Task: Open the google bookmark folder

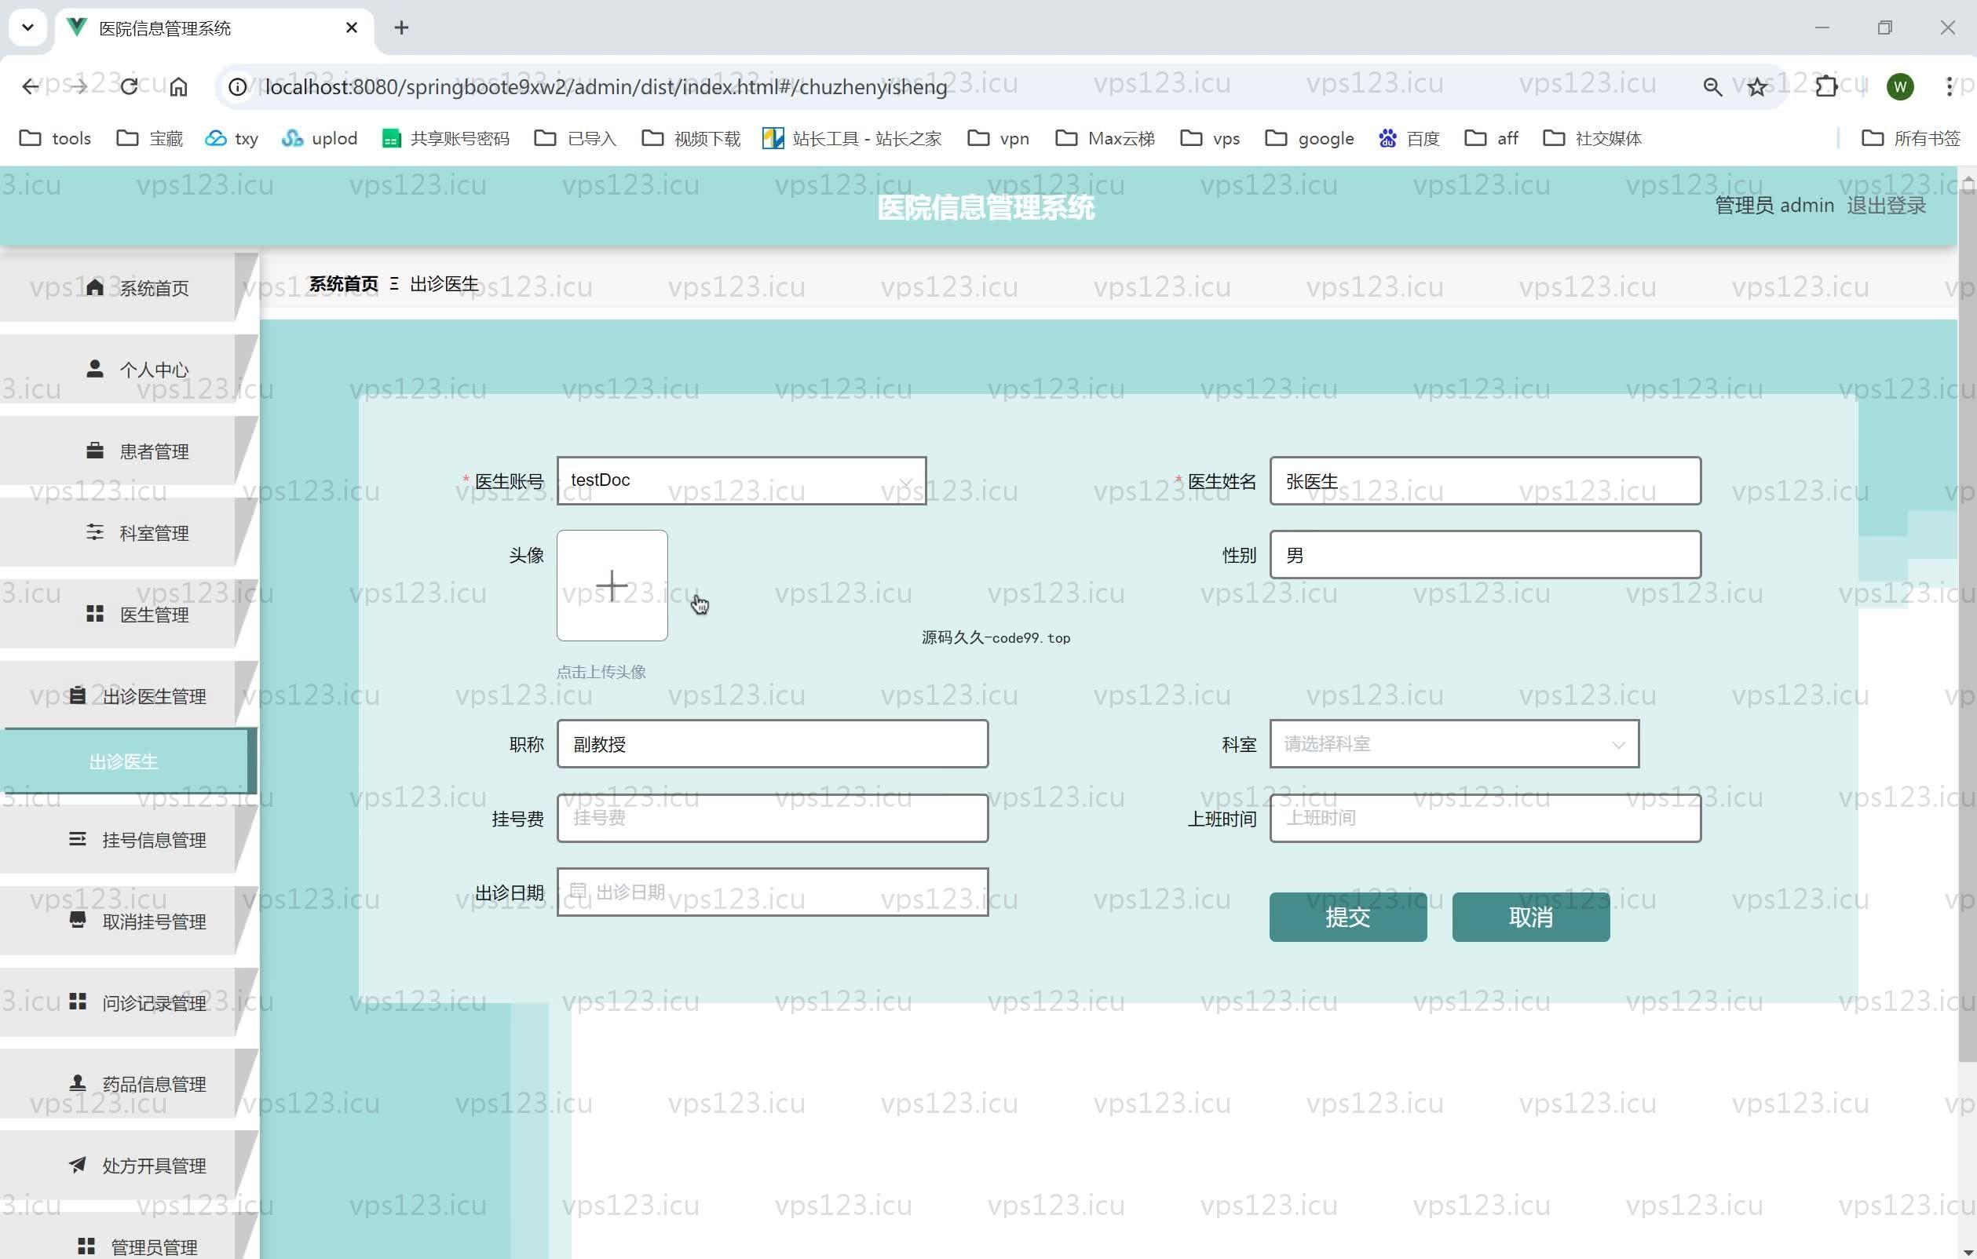Action: click(x=1310, y=138)
